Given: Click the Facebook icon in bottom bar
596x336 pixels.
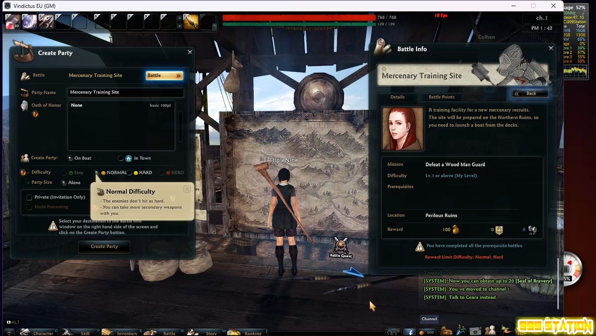Looking at the screenshot, I should pos(409,332).
